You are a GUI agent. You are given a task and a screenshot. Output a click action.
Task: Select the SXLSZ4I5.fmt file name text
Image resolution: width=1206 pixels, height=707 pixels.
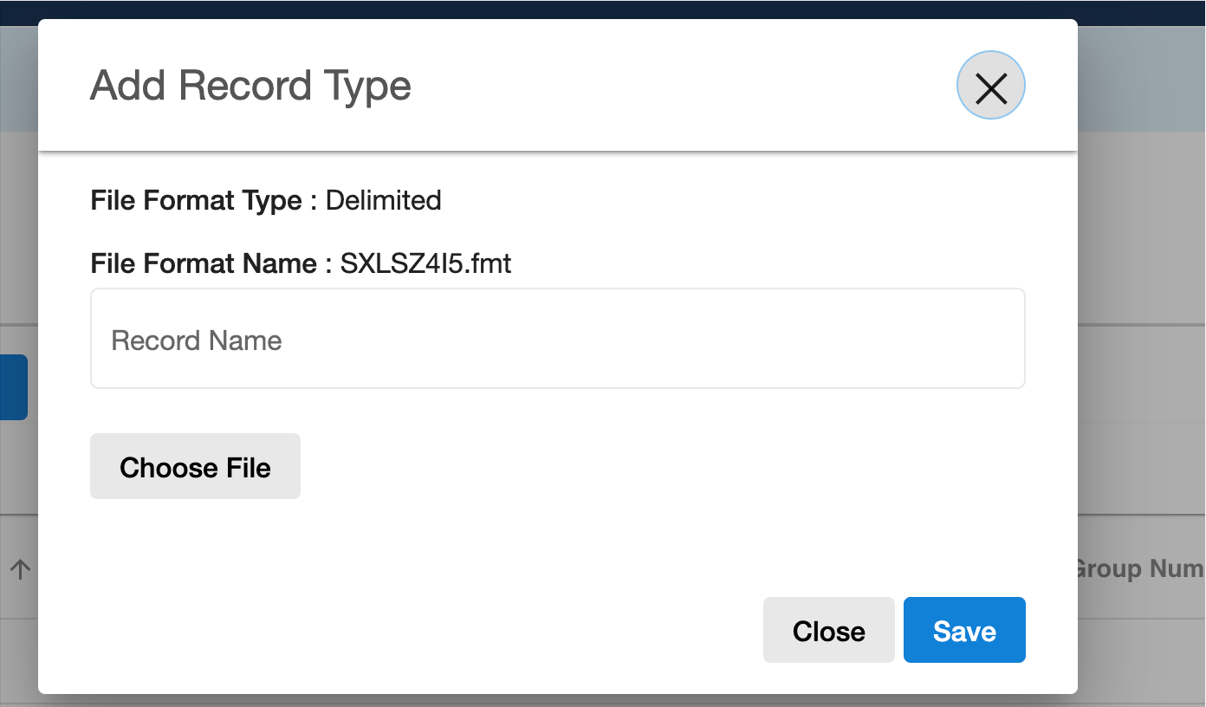[x=425, y=263]
